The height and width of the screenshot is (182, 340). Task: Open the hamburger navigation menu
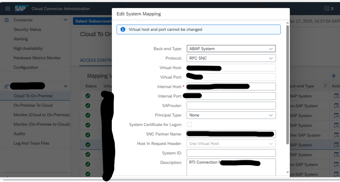tap(8, 9)
